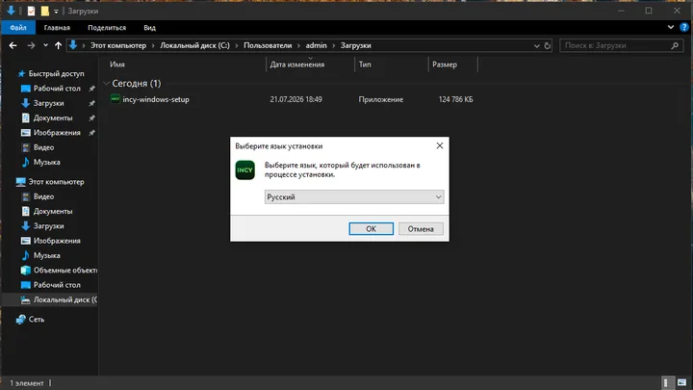Click the properties quick access toolbar icon

31,11
